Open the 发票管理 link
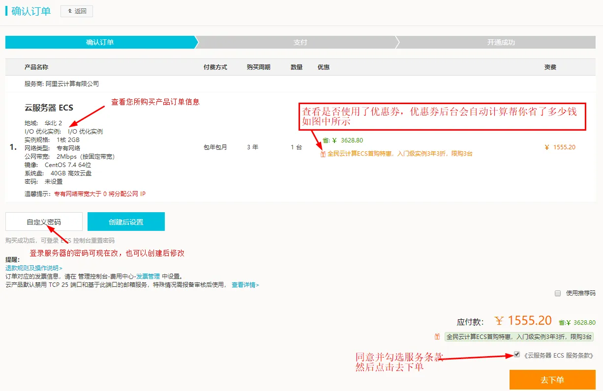The height and width of the screenshot is (391, 603). (x=149, y=276)
